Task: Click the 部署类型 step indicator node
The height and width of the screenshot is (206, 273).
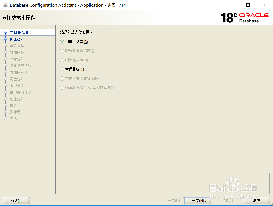Action: pyautogui.click(x=6, y=45)
